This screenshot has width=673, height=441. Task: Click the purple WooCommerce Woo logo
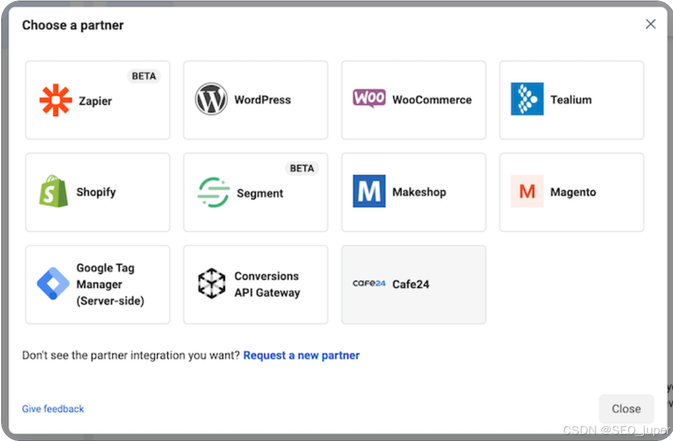369,99
